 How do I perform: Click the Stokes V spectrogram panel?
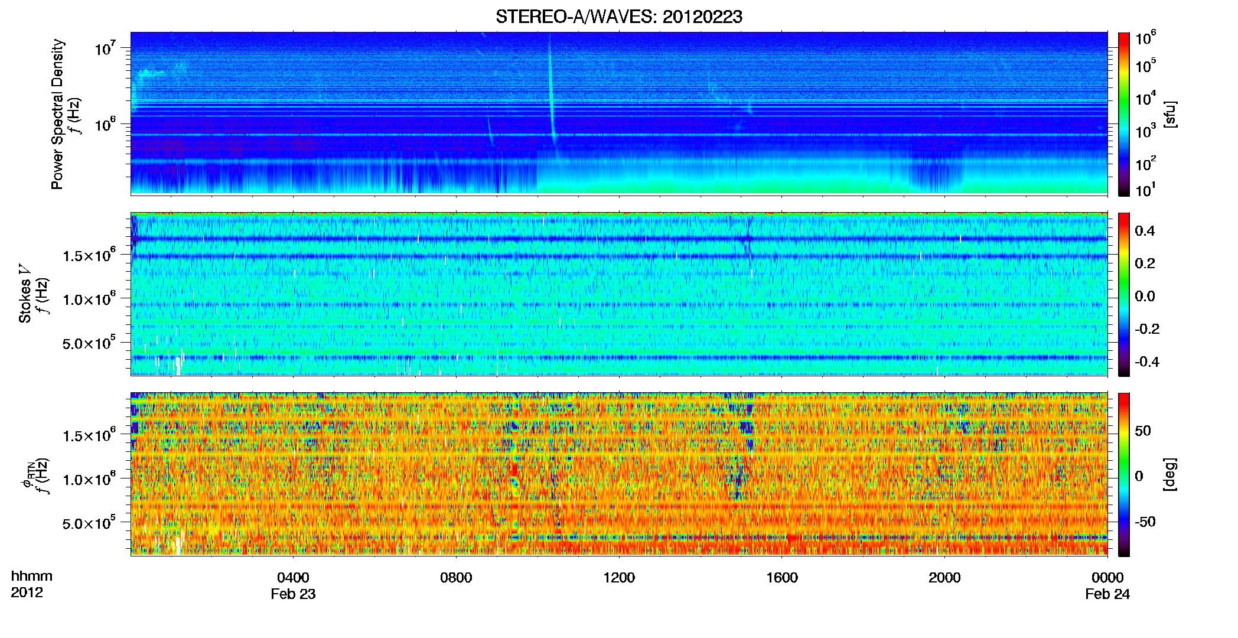pos(619,294)
